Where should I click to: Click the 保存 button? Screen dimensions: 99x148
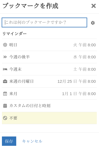(x=9, y=141)
